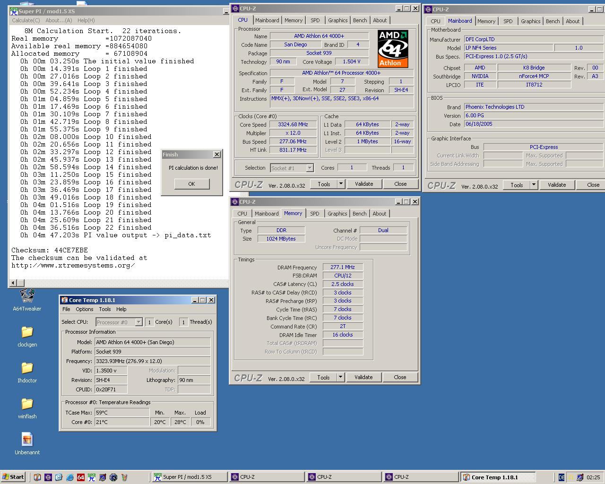The image size is (605, 484).
Task: Click Tools button in Mainboard tab window
Action: click(x=517, y=185)
